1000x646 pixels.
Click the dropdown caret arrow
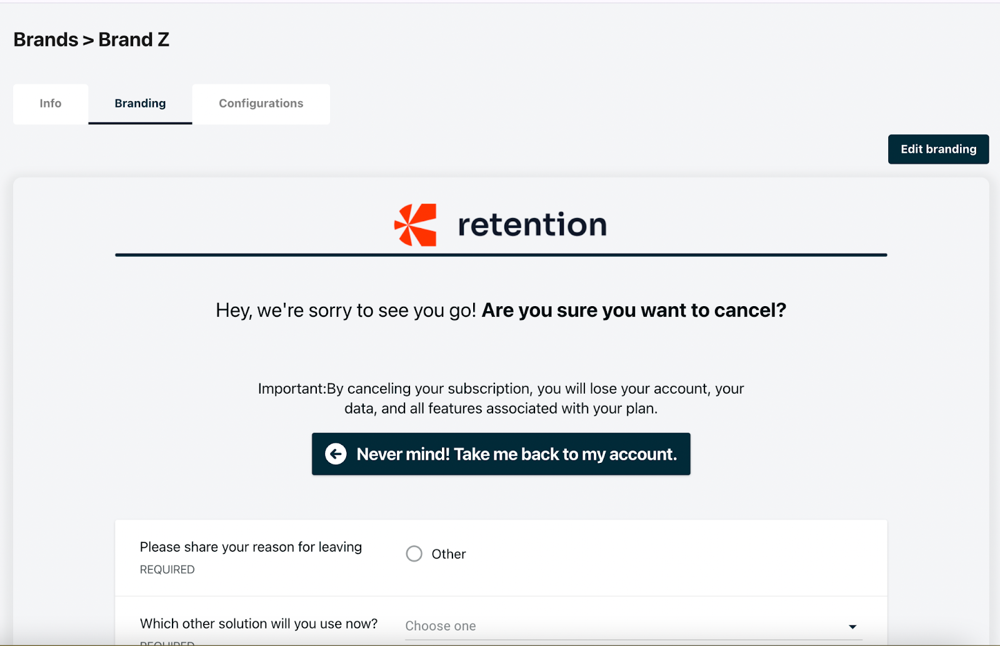852,627
